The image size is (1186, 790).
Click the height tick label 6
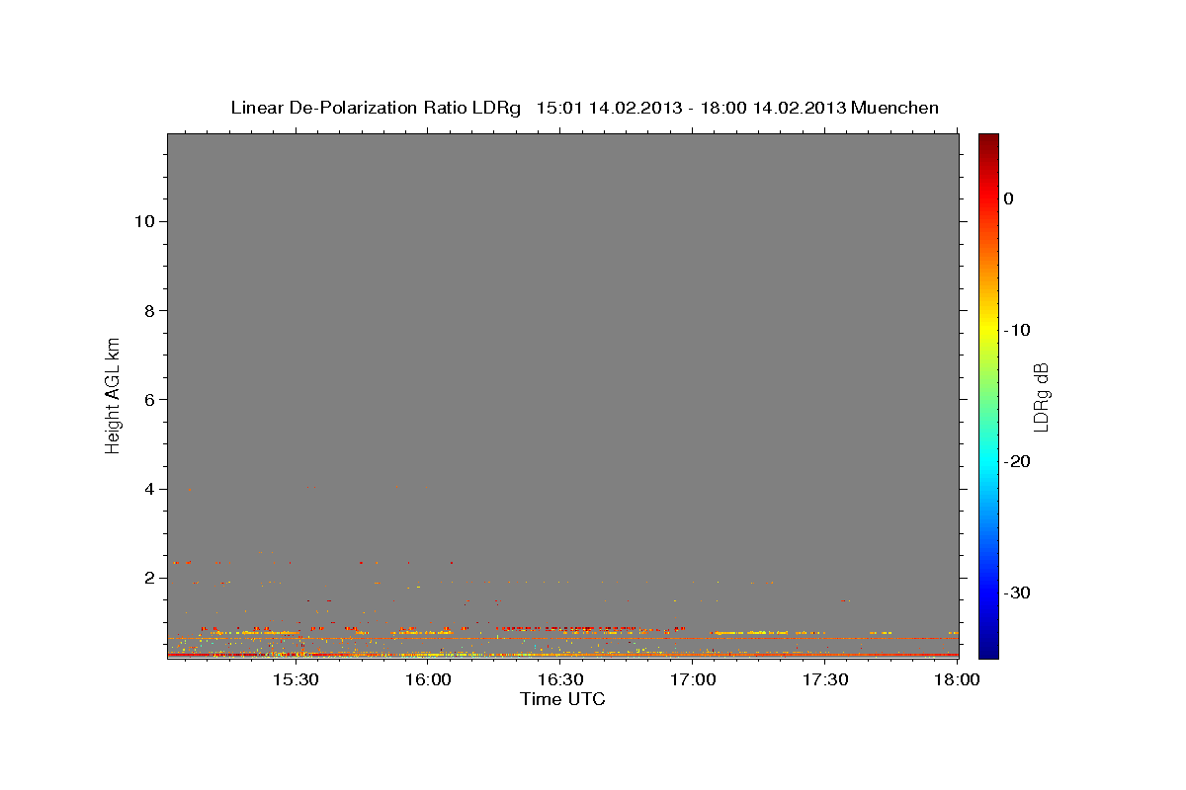click(147, 399)
